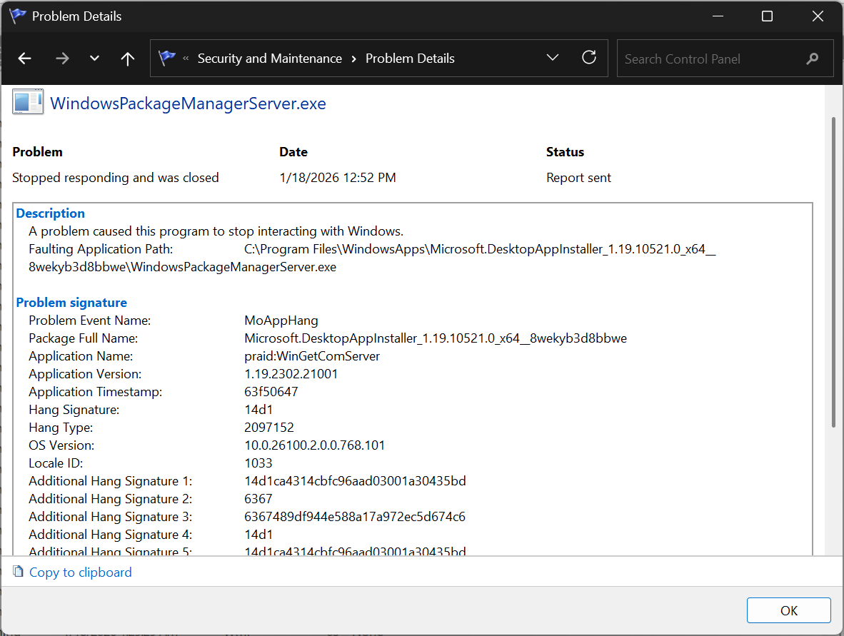This screenshot has height=636, width=844.
Task: Minimize the Problem Details window
Action: click(718, 16)
